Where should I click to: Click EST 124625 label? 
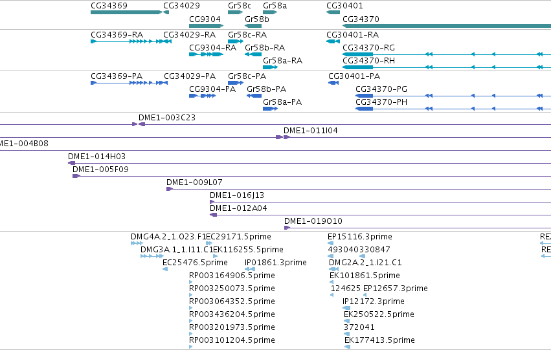click(x=346, y=289)
